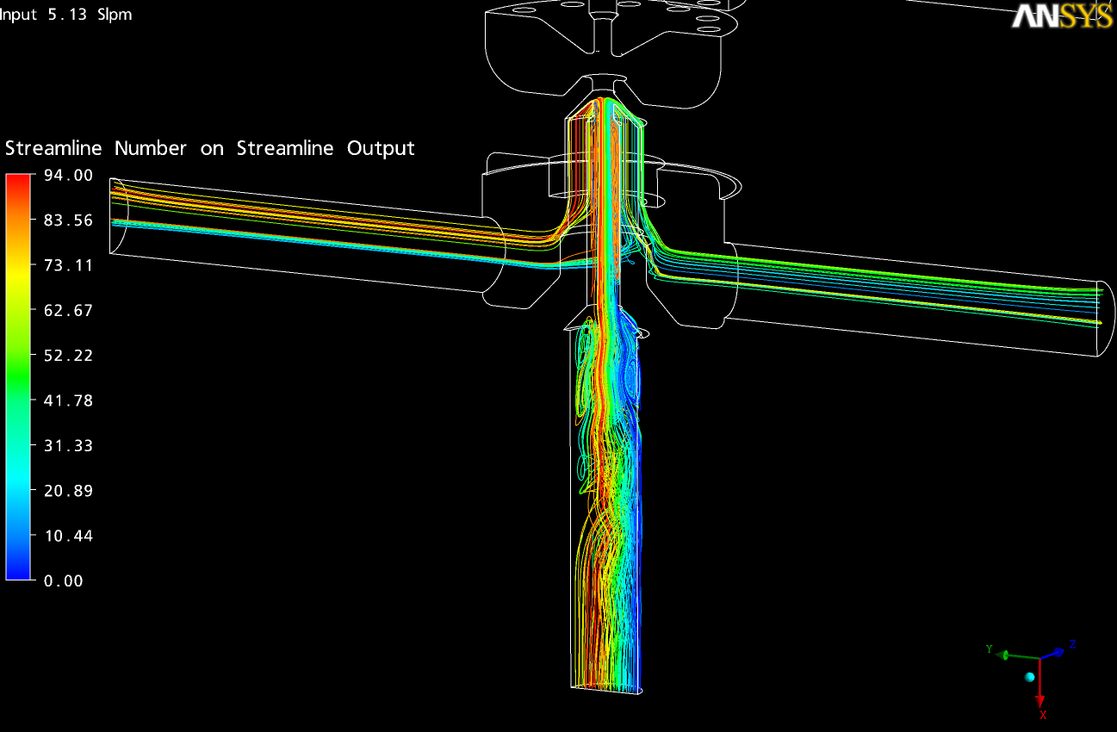This screenshot has height=732, width=1117.
Task: Click the left outlet pipe end cap
Action: 119,215
